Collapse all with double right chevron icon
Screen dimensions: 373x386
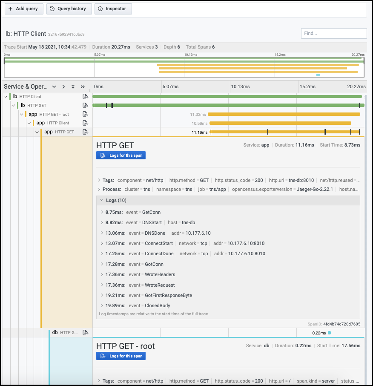(x=83, y=86)
